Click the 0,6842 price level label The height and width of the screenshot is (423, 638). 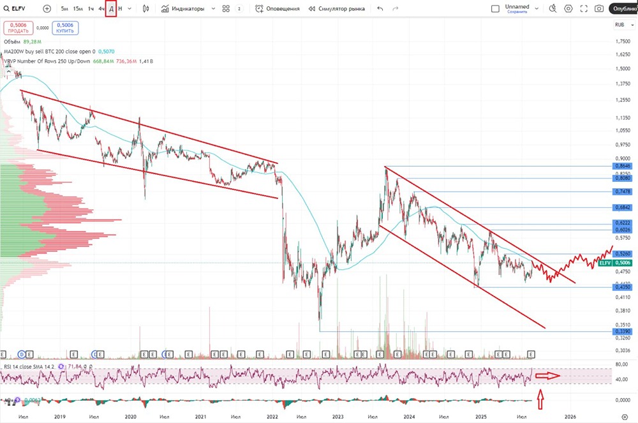click(623, 207)
